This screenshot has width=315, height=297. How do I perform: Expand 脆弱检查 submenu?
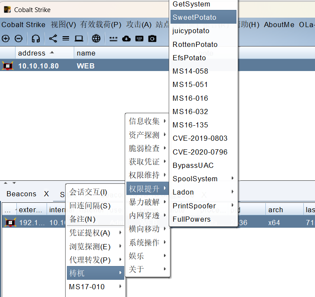[148, 148]
